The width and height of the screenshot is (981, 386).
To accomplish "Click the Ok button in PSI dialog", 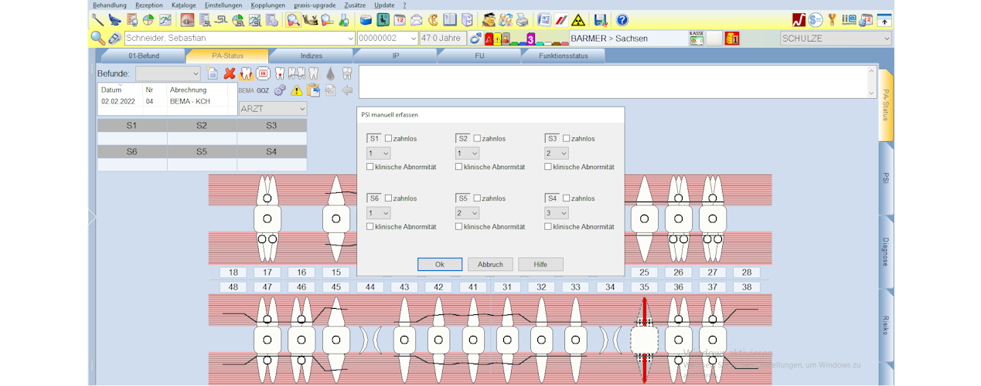I will point(439,264).
